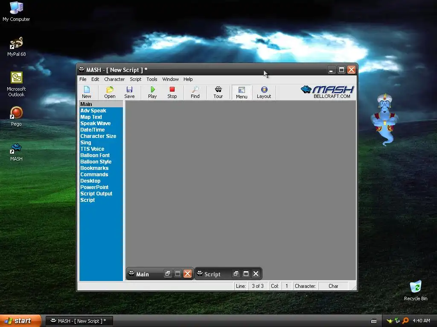Restore the minimized Script child window
This screenshot has height=327, width=437.
[236, 274]
